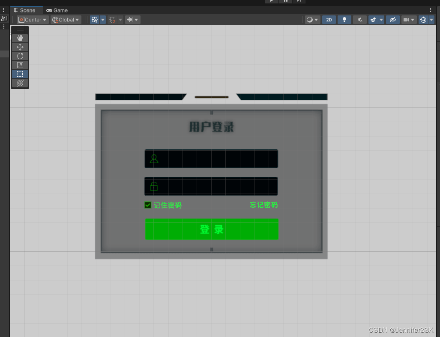The image size is (440, 337).
Task: Click the green 登录 login button
Action: click(211, 229)
